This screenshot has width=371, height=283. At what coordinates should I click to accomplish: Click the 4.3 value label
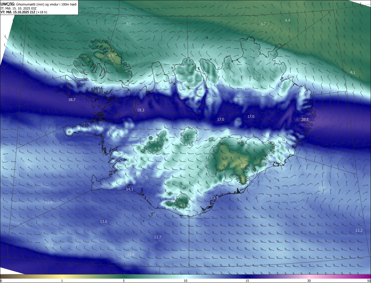(x=183, y=205)
